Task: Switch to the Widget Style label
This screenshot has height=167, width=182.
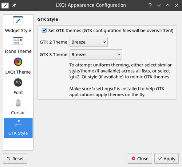Action: [18, 30]
